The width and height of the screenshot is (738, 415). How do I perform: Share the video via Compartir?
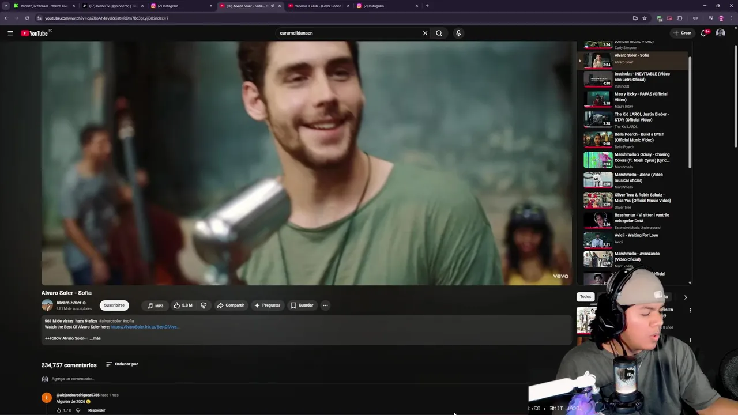tap(231, 305)
